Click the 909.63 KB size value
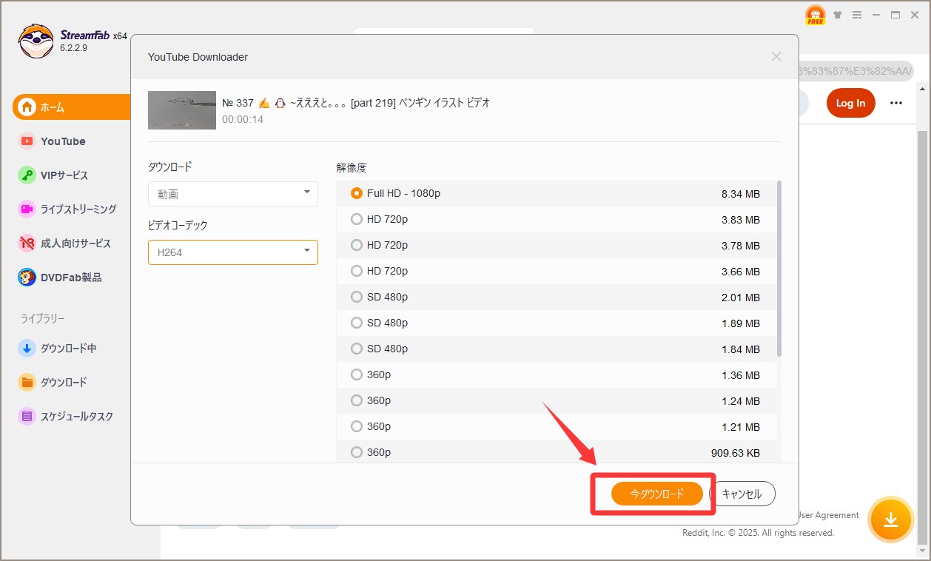The height and width of the screenshot is (561, 931). [x=736, y=453]
